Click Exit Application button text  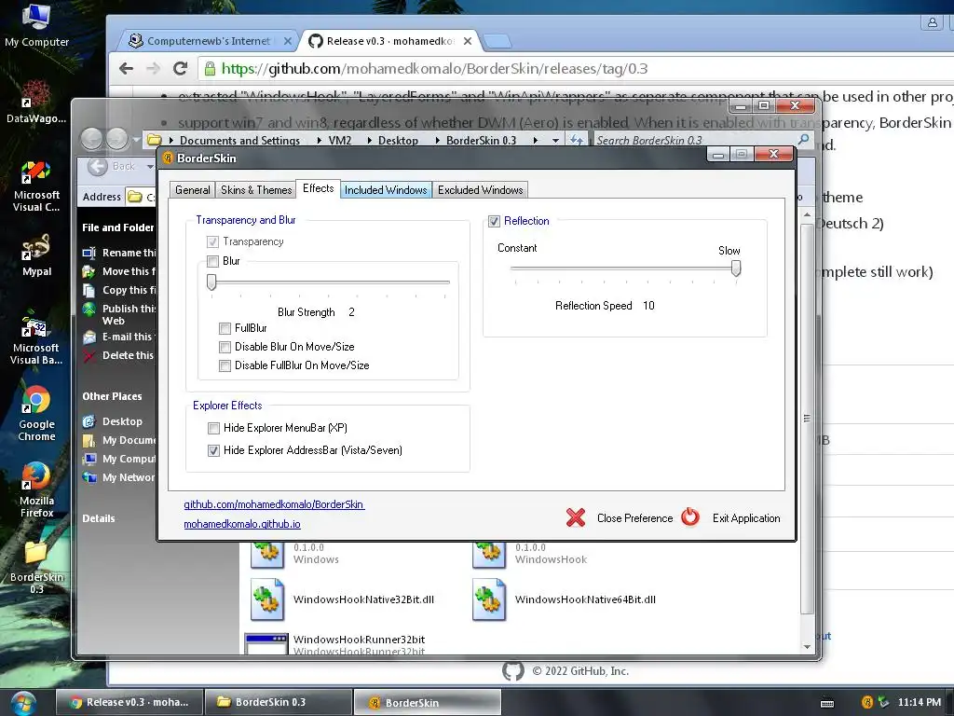tap(746, 518)
